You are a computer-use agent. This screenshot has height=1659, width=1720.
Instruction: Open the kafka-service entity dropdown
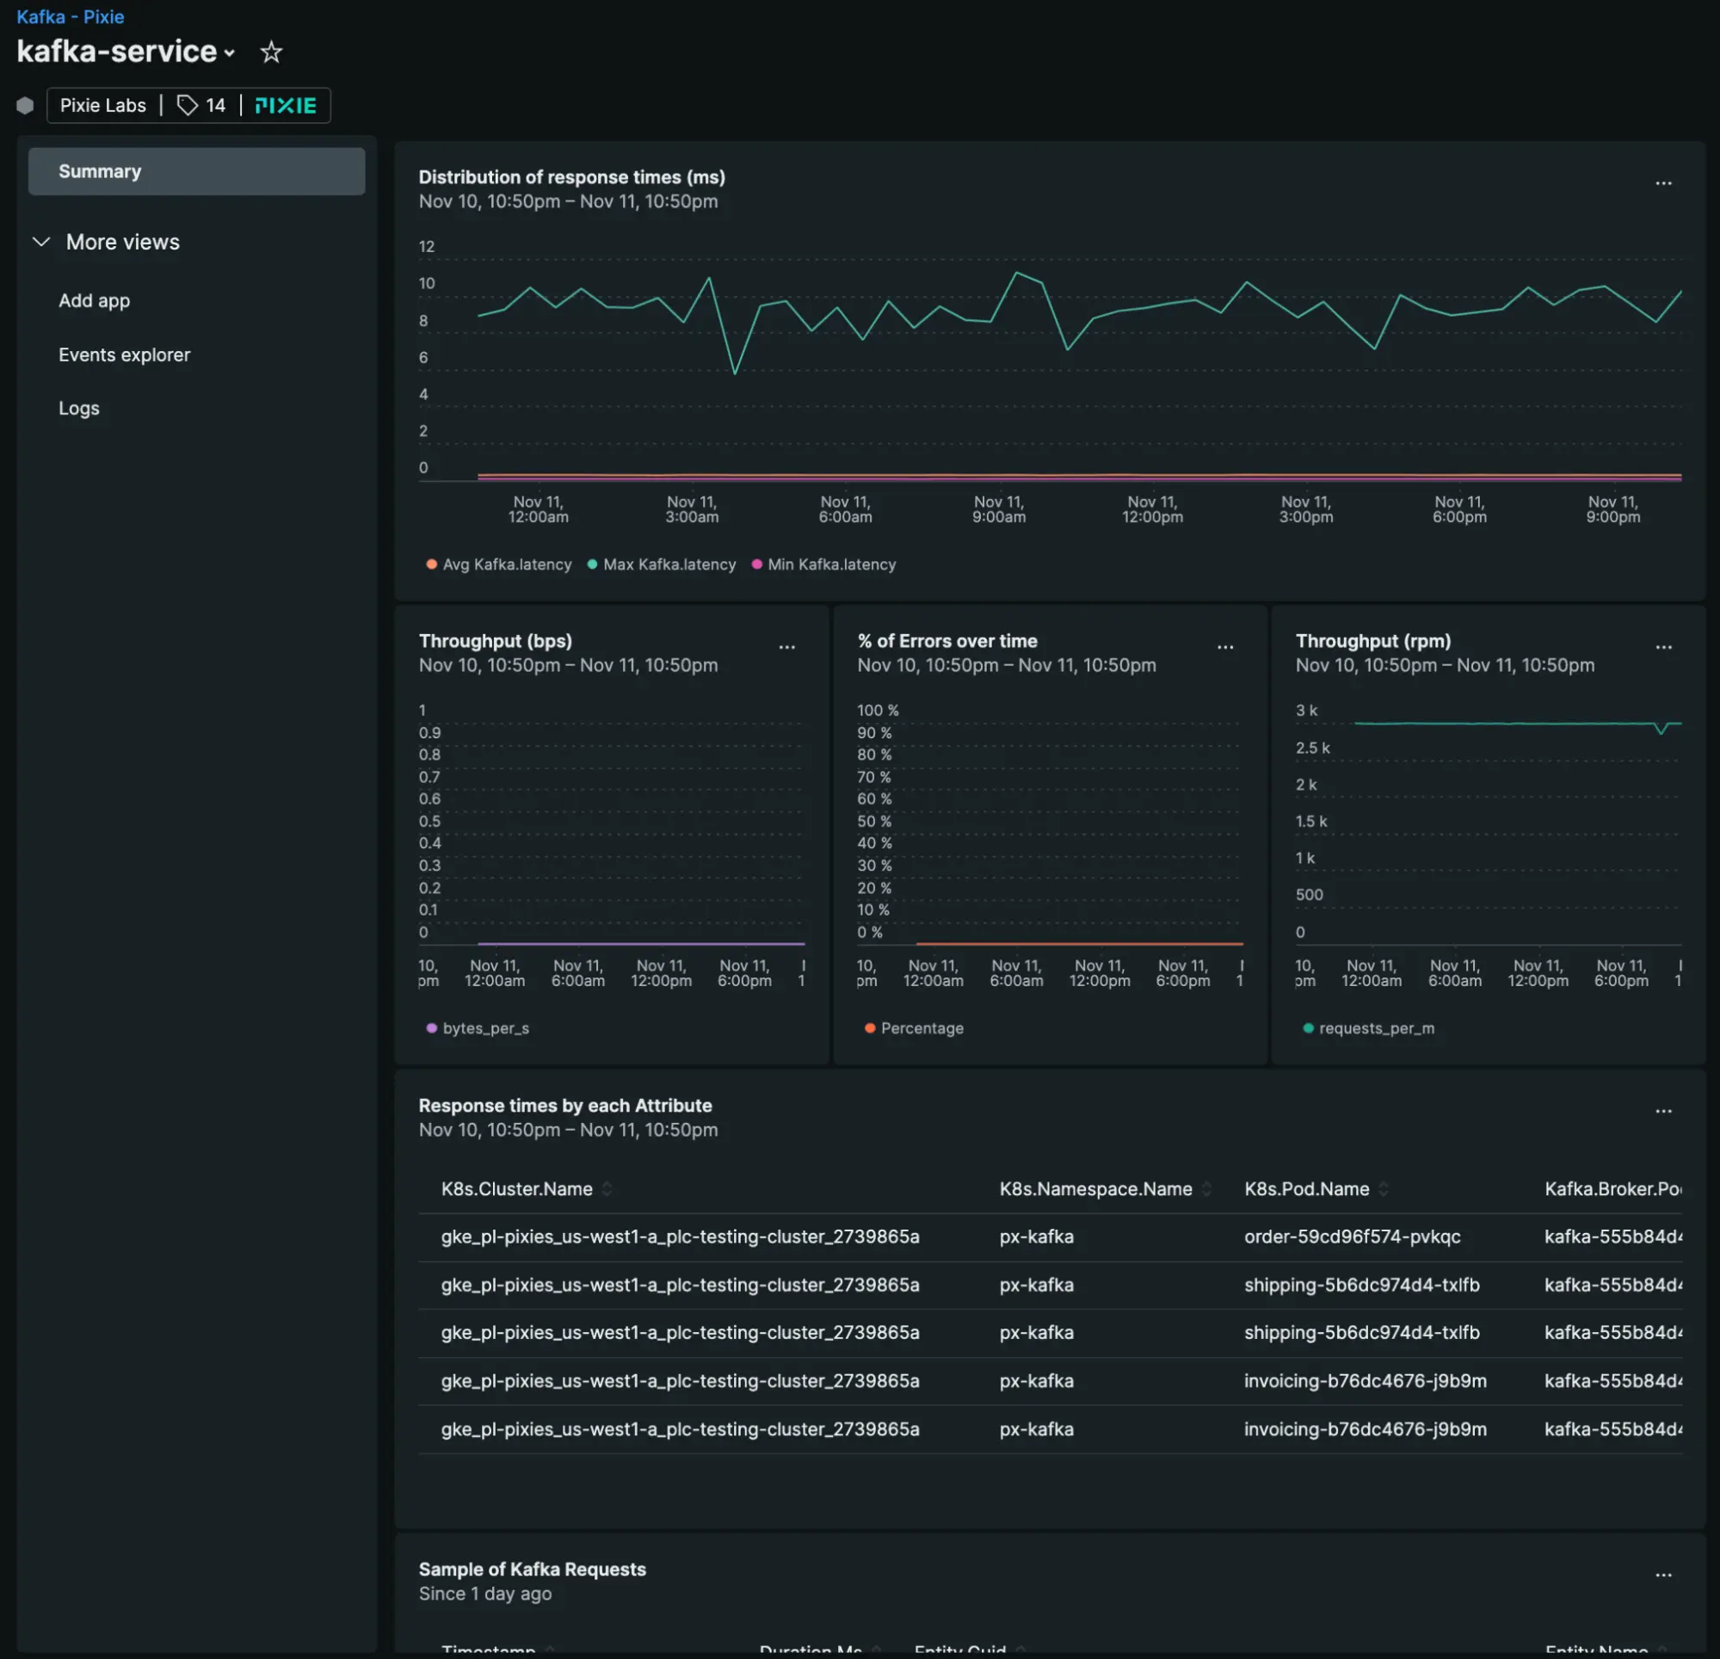click(231, 52)
